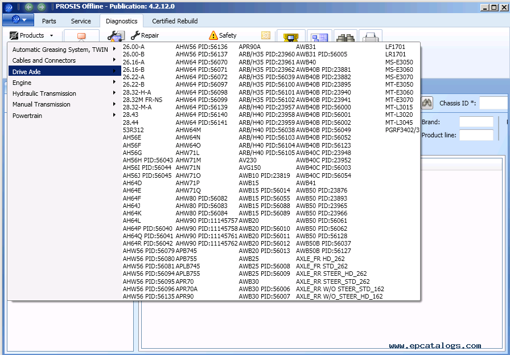The width and height of the screenshot is (510, 355).
Task: Click binoculars icon beside Chassis ID
Action: click(427, 103)
